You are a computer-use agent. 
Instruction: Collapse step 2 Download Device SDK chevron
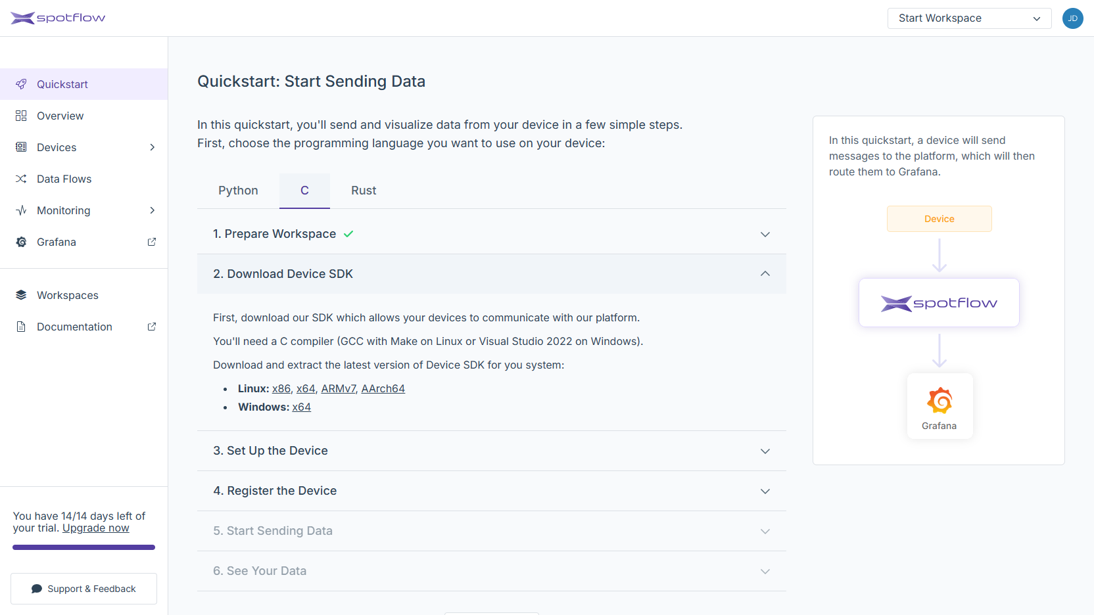point(765,274)
